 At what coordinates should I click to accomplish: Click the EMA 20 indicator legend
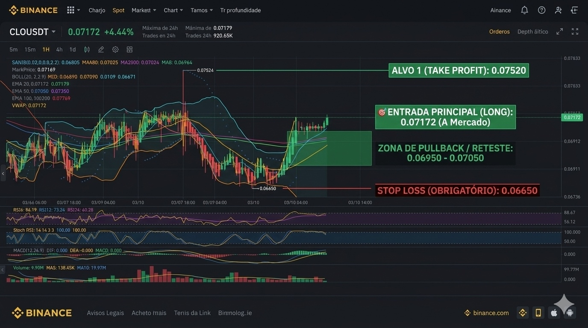point(41,84)
